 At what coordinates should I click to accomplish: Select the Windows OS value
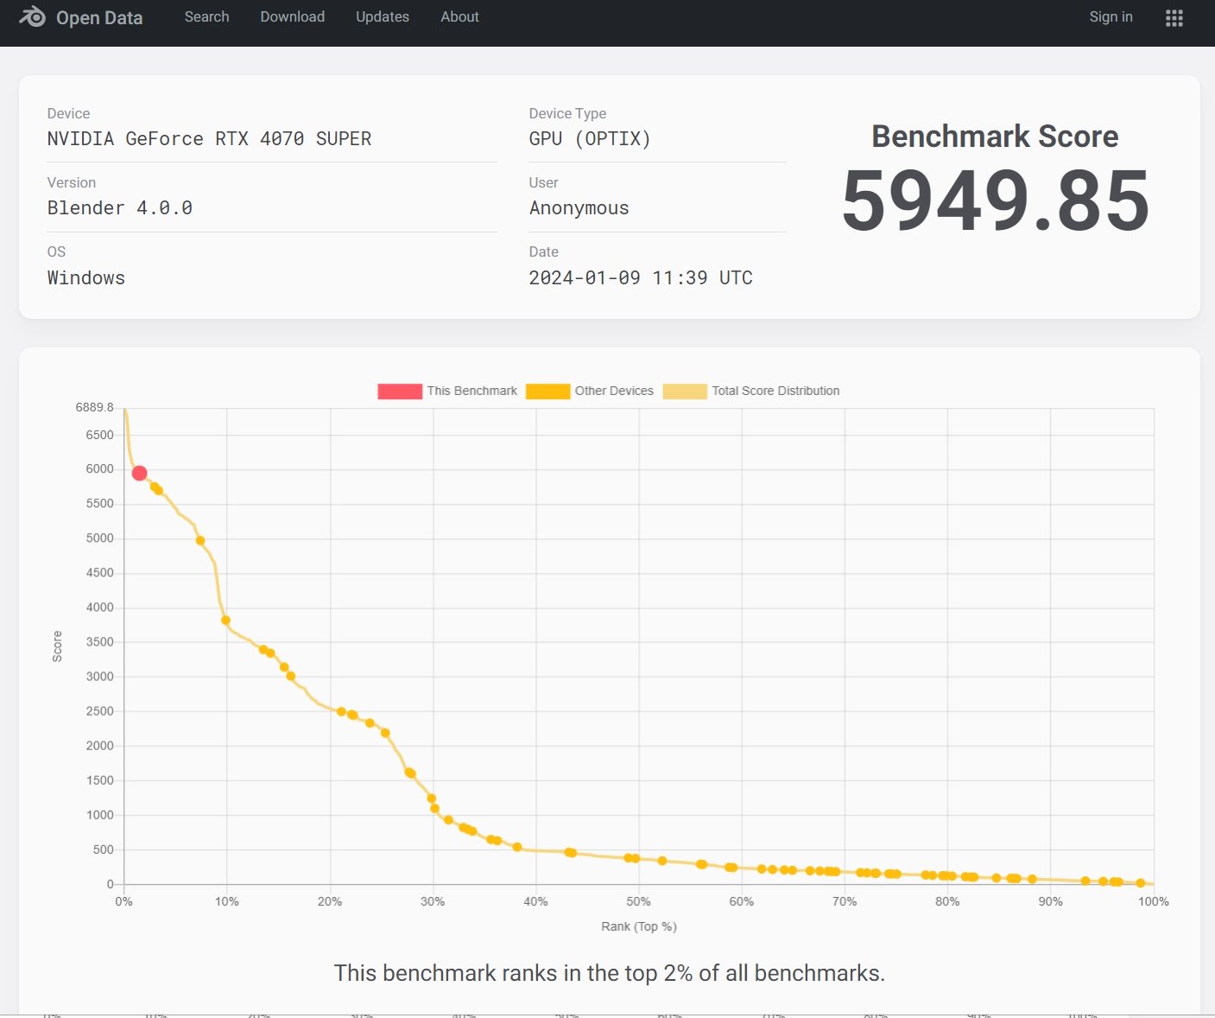[86, 278]
